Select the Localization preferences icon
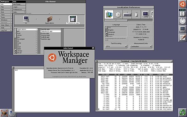187x117 pixels. (x=109, y=14)
